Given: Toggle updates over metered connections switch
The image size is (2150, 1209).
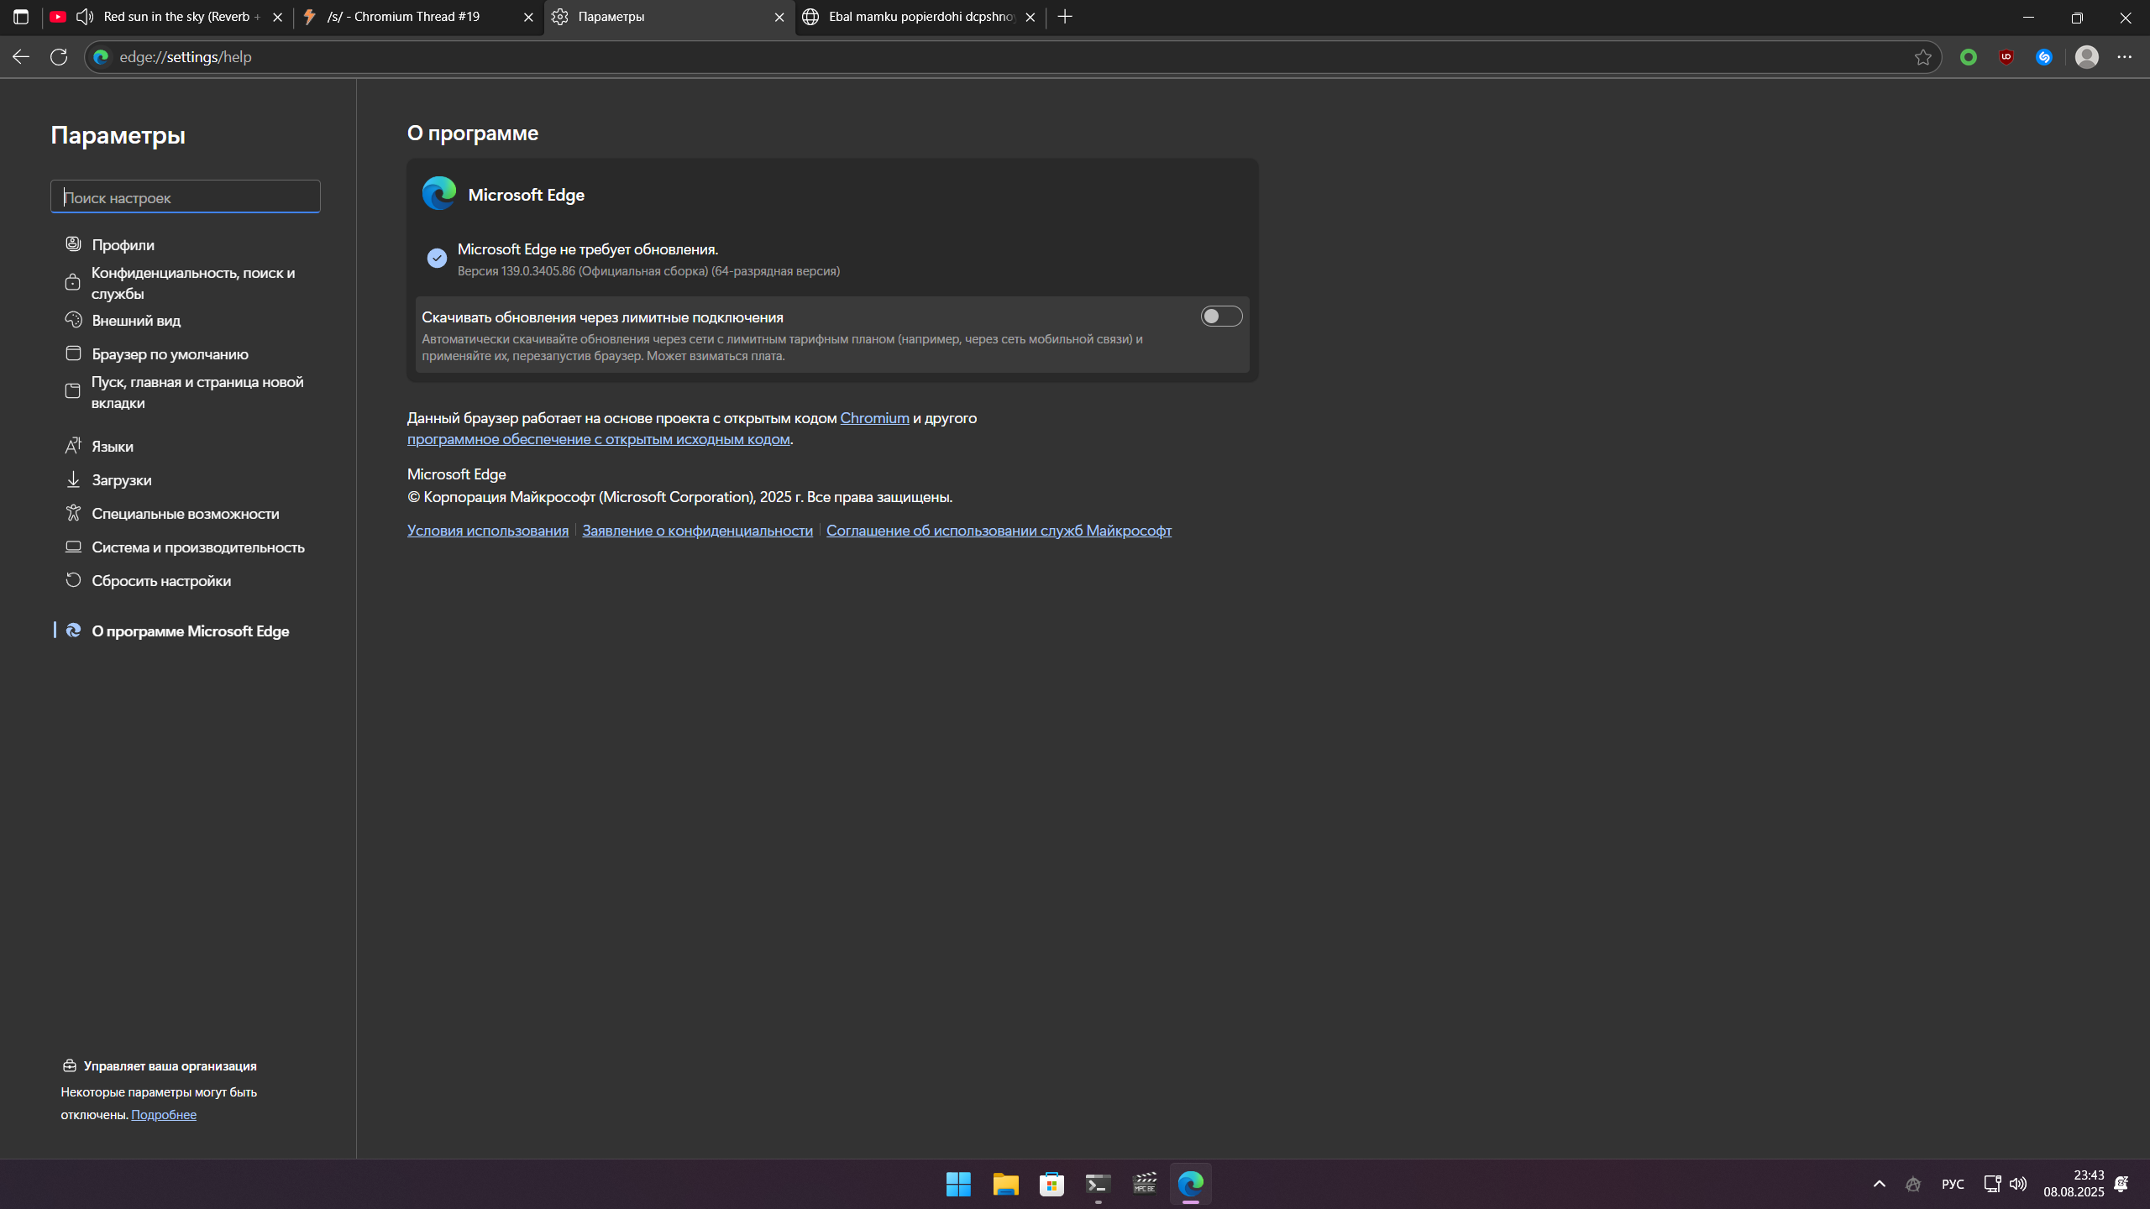Looking at the screenshot, I should tap(1220, 317).
